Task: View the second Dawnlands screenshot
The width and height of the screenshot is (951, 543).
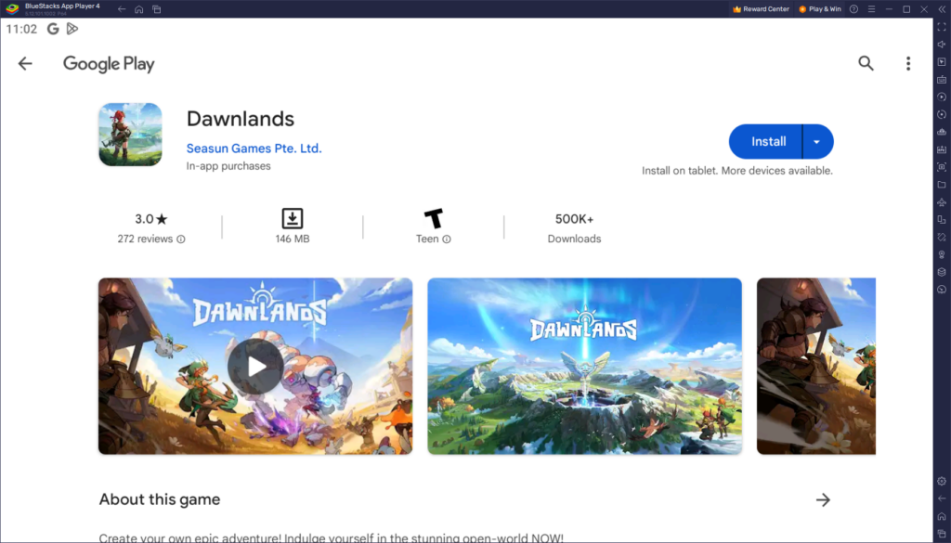Action: point(584,366)
